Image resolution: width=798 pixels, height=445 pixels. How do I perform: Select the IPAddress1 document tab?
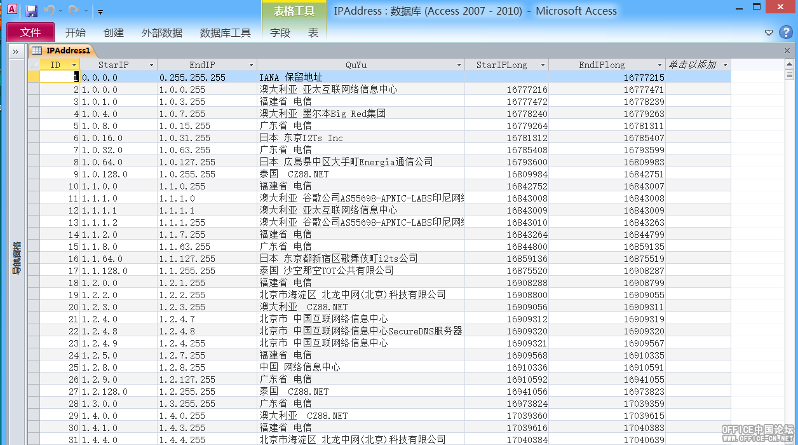tap(62, 51)
